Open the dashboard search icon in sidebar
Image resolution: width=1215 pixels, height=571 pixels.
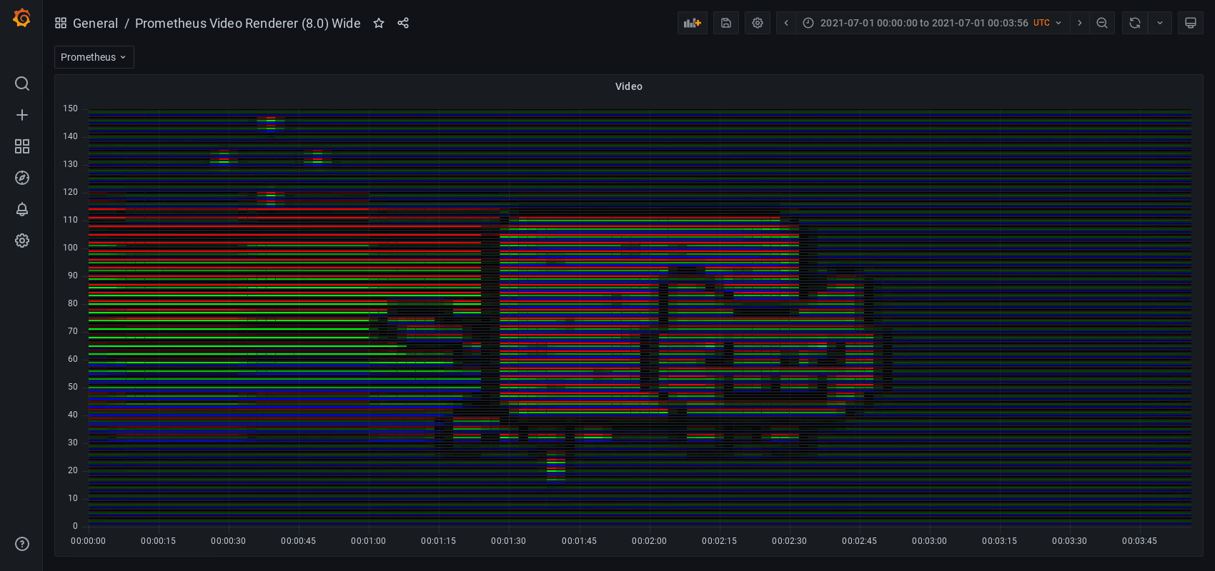(22, 84)
